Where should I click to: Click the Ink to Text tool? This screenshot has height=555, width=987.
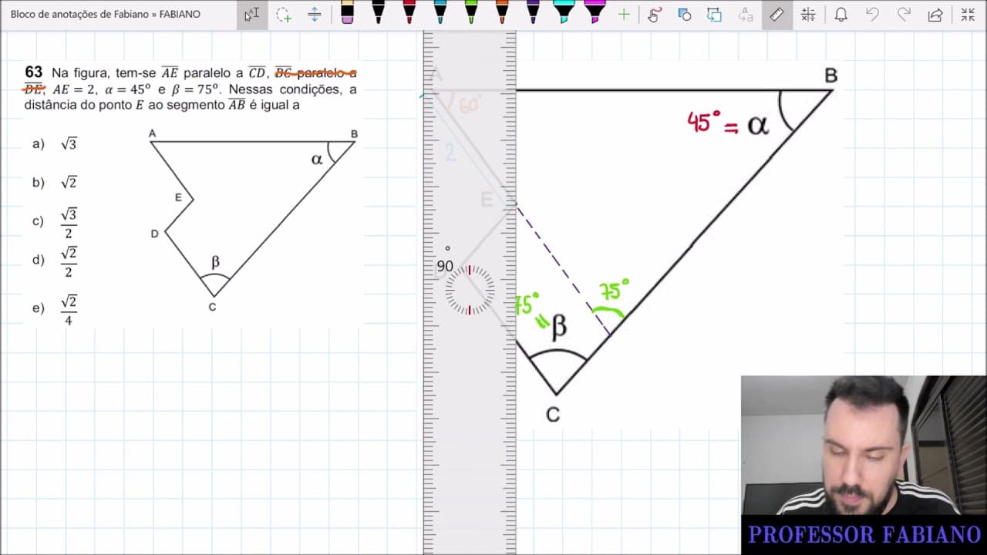point(746,15)
